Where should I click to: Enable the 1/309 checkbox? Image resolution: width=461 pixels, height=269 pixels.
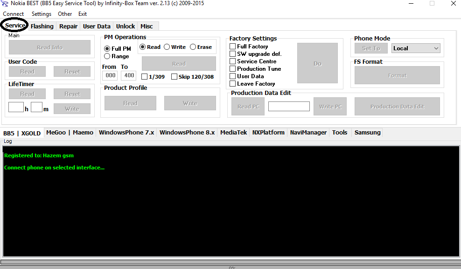point(153,77)
